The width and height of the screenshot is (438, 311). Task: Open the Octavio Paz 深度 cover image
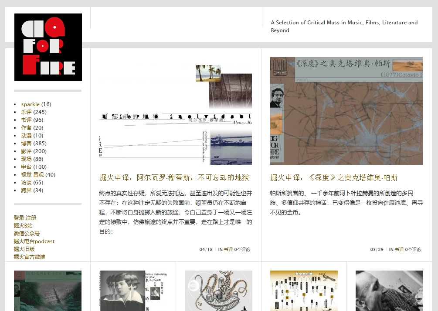point(346,111)
